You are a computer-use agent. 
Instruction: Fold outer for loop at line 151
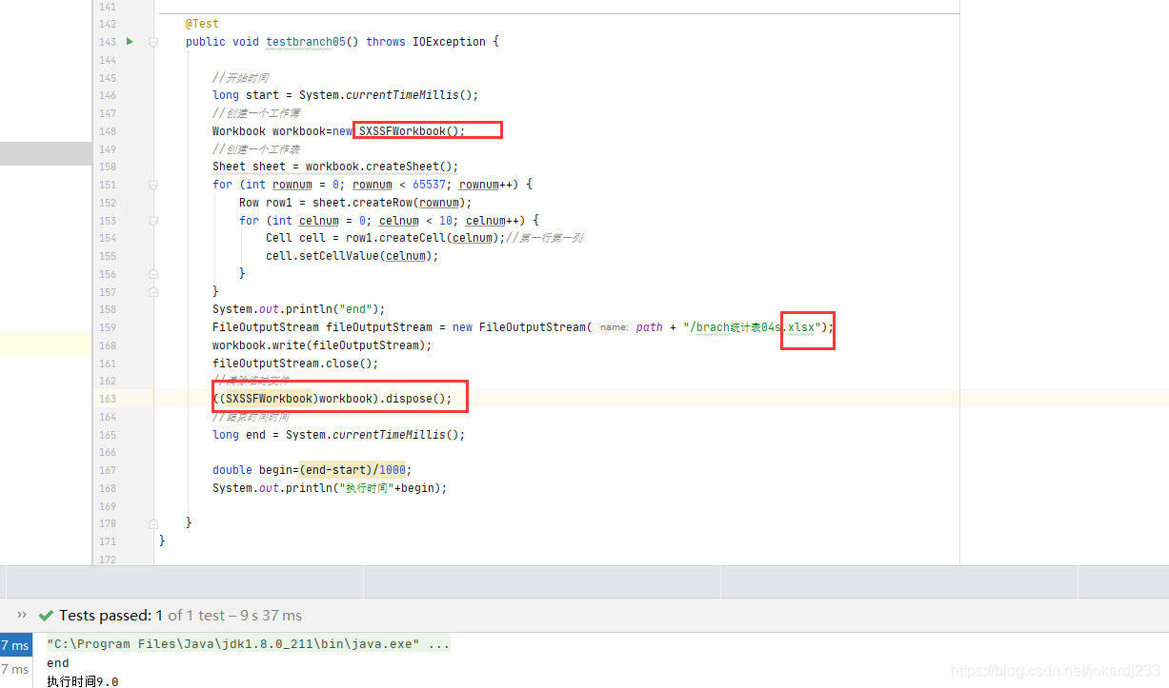(153, 185)
